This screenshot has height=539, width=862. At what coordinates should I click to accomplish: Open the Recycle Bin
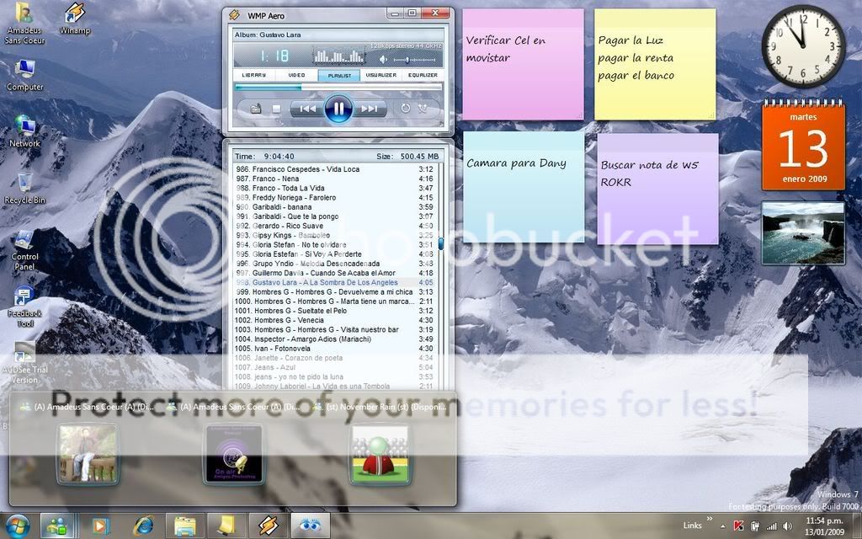pos(24,188)
